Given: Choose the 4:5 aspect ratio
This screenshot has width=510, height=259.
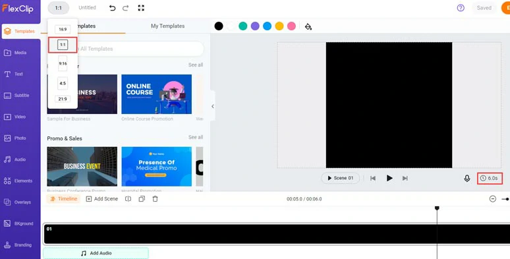Looking at the screenshot, I should click(63, 83).
